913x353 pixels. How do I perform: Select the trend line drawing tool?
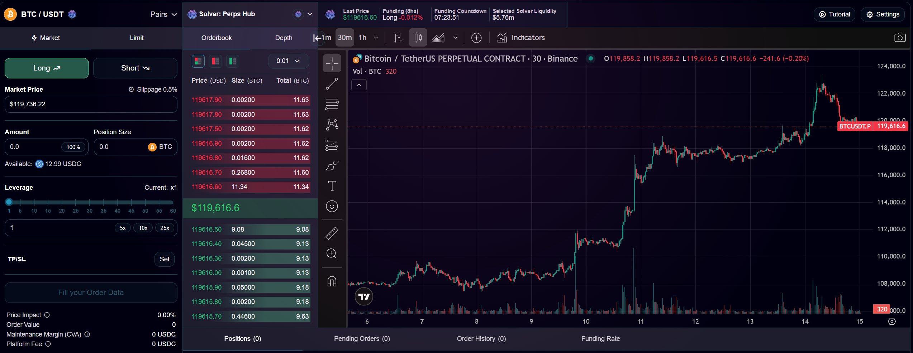click(x=332, y=83)
